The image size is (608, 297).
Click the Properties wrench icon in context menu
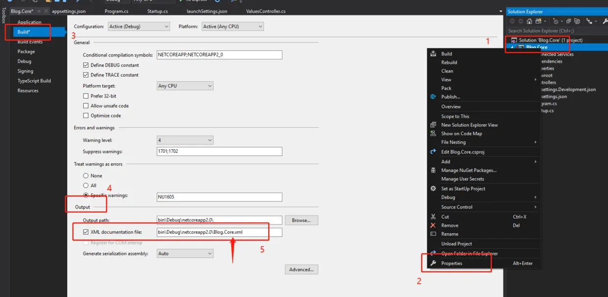(433, 263)
